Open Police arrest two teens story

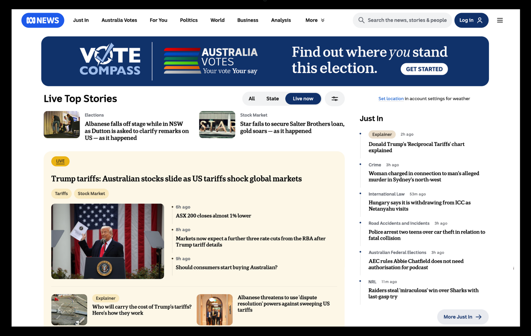pos(427,235)
